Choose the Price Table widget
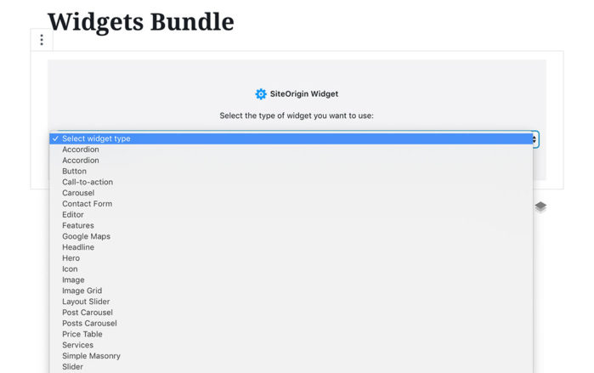 pyautogui.click(x=82, y=334)
